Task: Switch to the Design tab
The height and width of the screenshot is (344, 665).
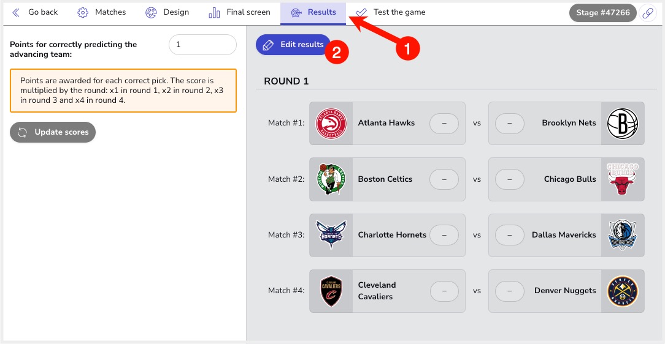Action: pos(167,12)
